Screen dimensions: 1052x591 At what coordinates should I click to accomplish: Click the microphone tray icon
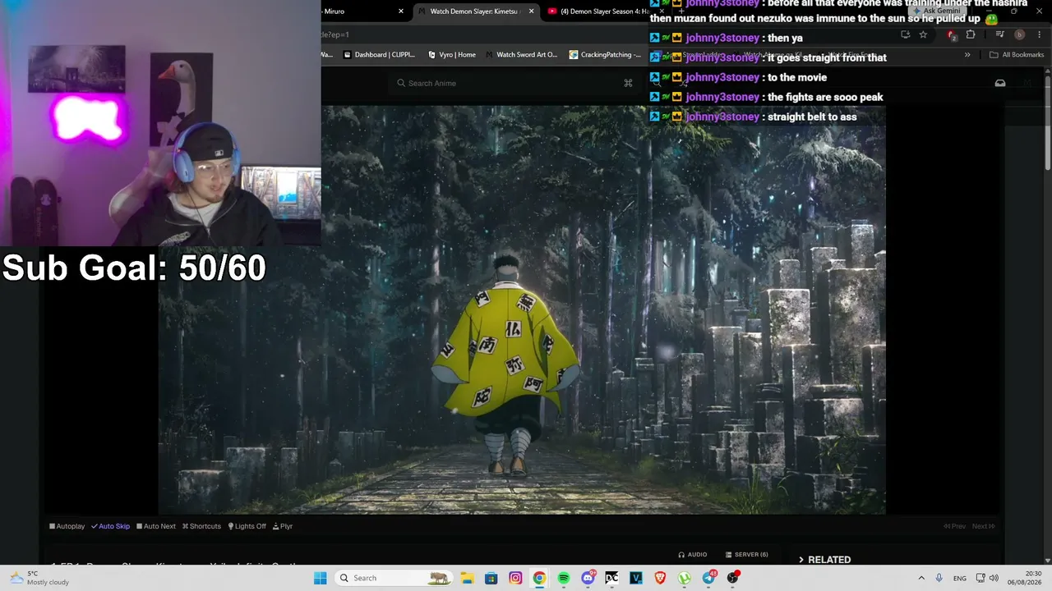939,578
